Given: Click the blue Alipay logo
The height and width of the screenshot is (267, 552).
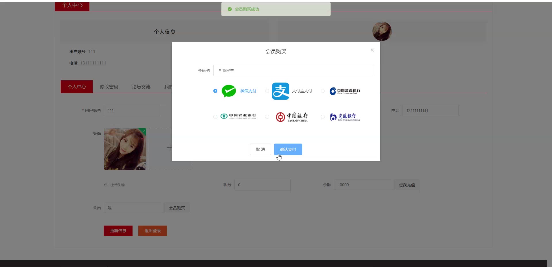Looking at the screenshot, I should [x=281, y=91].
